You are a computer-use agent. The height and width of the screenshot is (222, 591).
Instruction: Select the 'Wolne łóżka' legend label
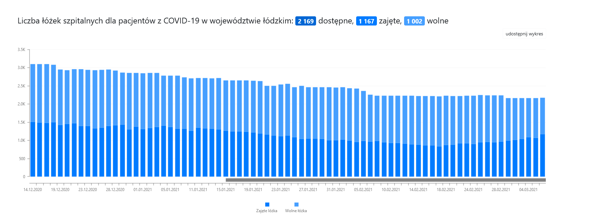pos(296,211)
